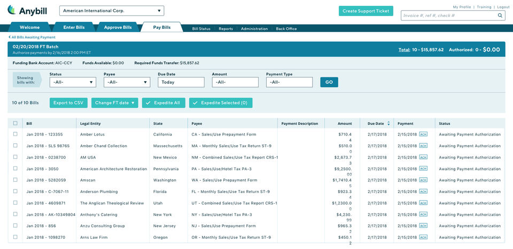Open the Payee filter dropdown
The image size is (513, 249).
[x=127, y=82]
